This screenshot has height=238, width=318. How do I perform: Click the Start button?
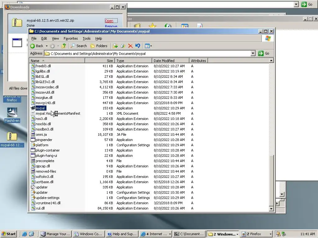point(8,234)
